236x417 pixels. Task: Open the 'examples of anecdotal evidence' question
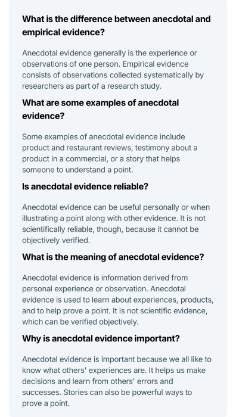tap(100, 109)
